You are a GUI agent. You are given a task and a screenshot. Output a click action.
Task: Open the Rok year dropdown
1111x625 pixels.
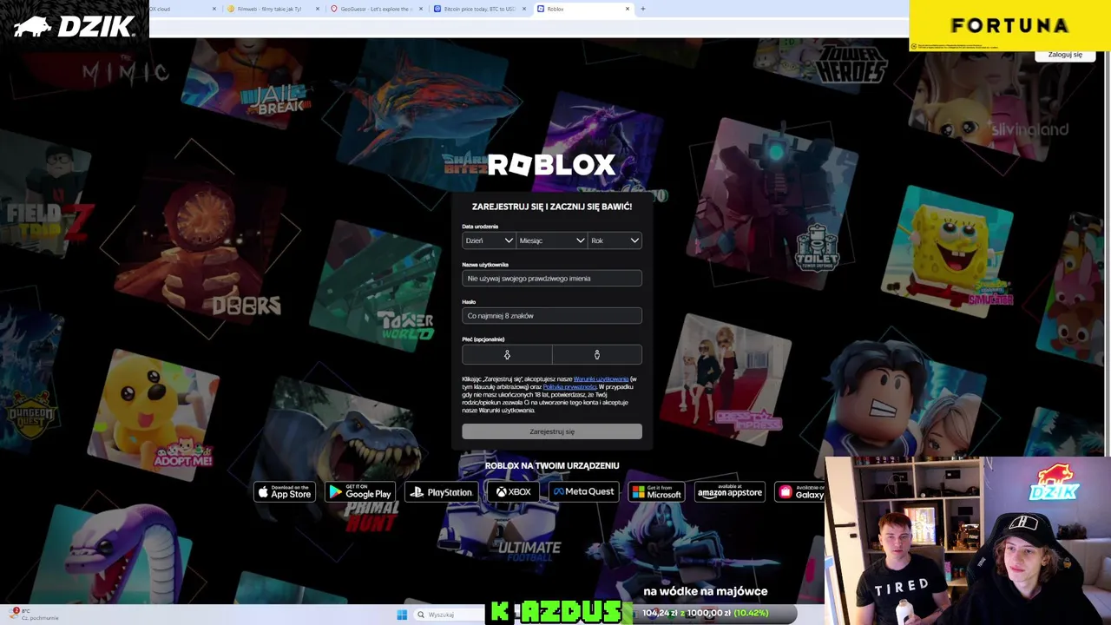click(x=615, y=240)
